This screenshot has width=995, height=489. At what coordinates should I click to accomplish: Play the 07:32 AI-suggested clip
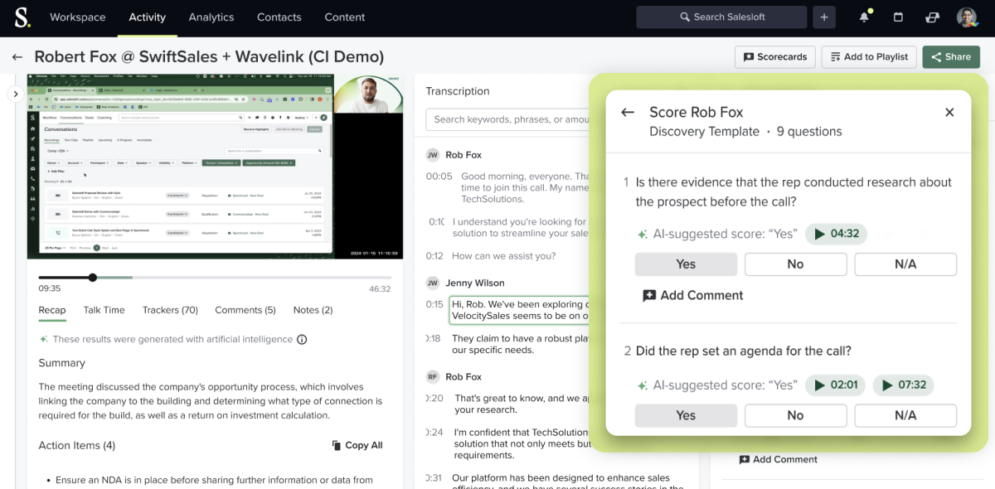(903, 385)
